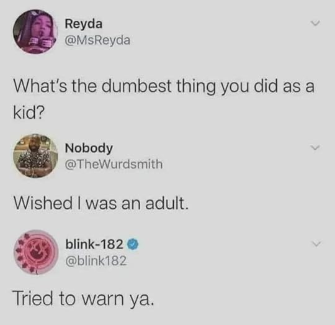Open Nobody's profile avatar

36,156
